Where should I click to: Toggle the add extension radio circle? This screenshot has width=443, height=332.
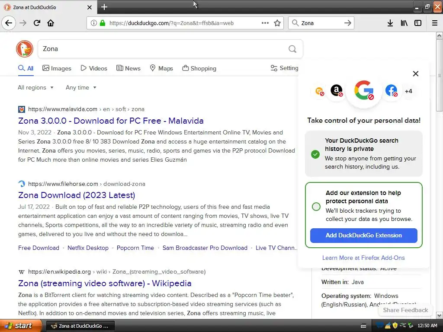[x=316, y=206]
